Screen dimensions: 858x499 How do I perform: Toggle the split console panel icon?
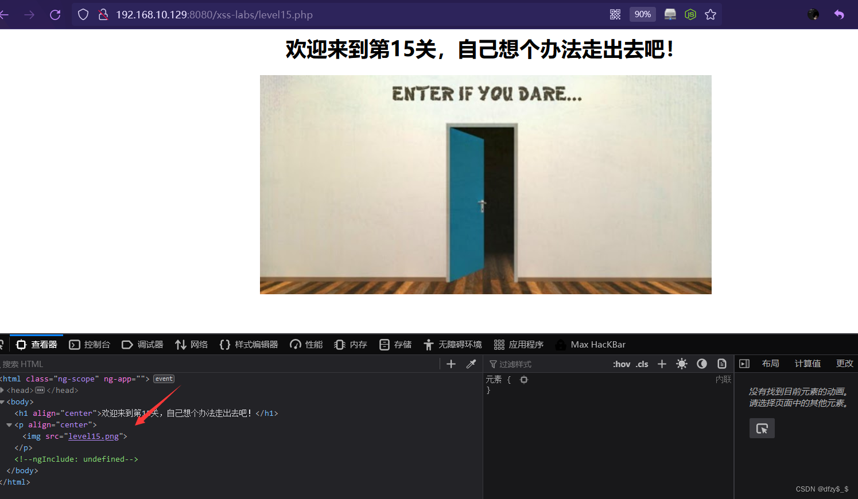(x=744, y=363)
